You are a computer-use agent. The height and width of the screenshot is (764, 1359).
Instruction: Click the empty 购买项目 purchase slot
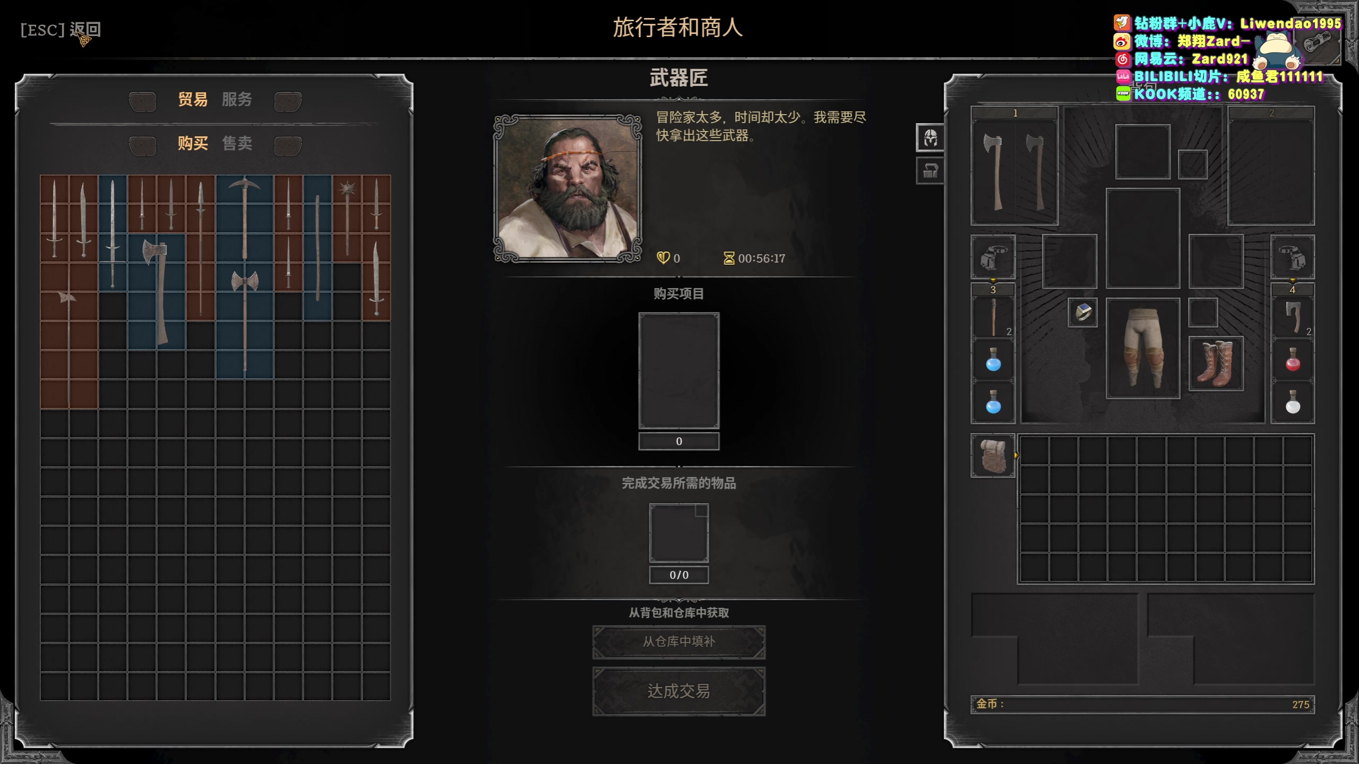pos(678,370)
